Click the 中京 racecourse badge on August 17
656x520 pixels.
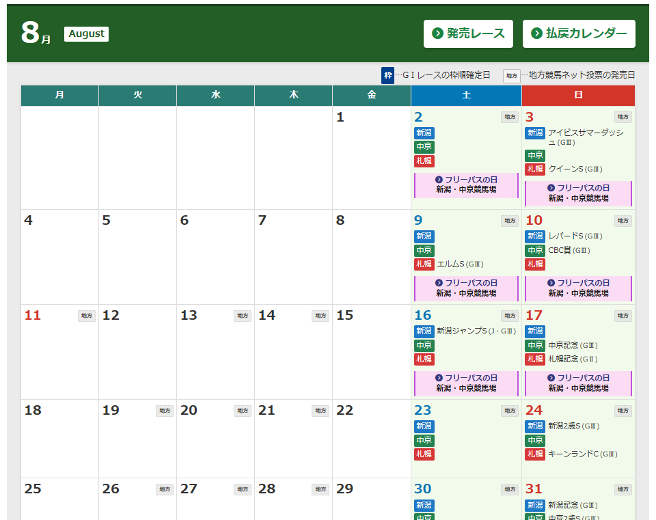535,346
